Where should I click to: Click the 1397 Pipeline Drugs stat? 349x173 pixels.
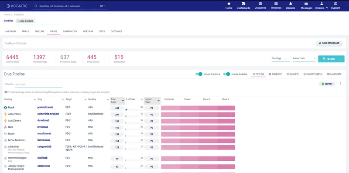tap(40, 59)
